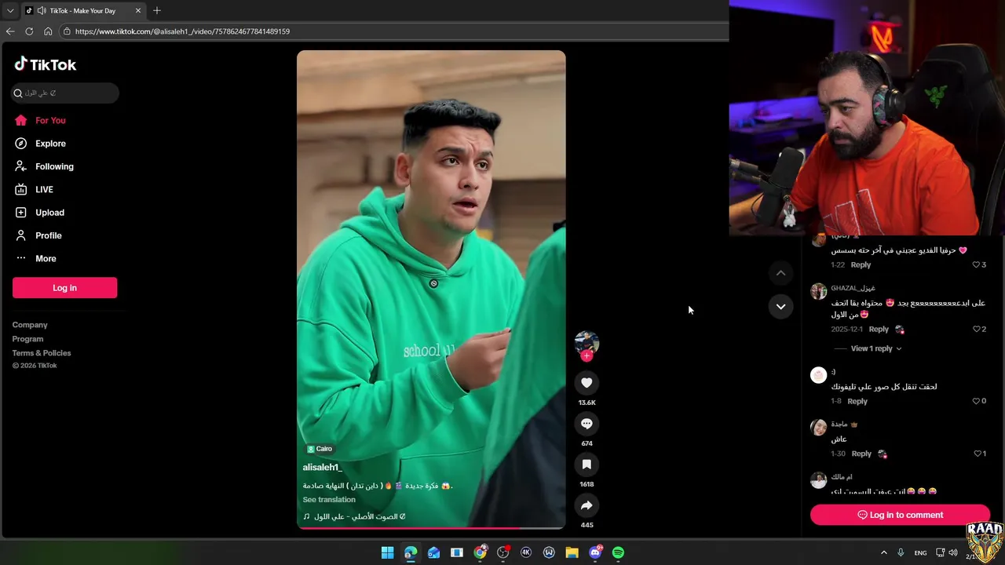Open the Windows Start menu

[387, 552]
